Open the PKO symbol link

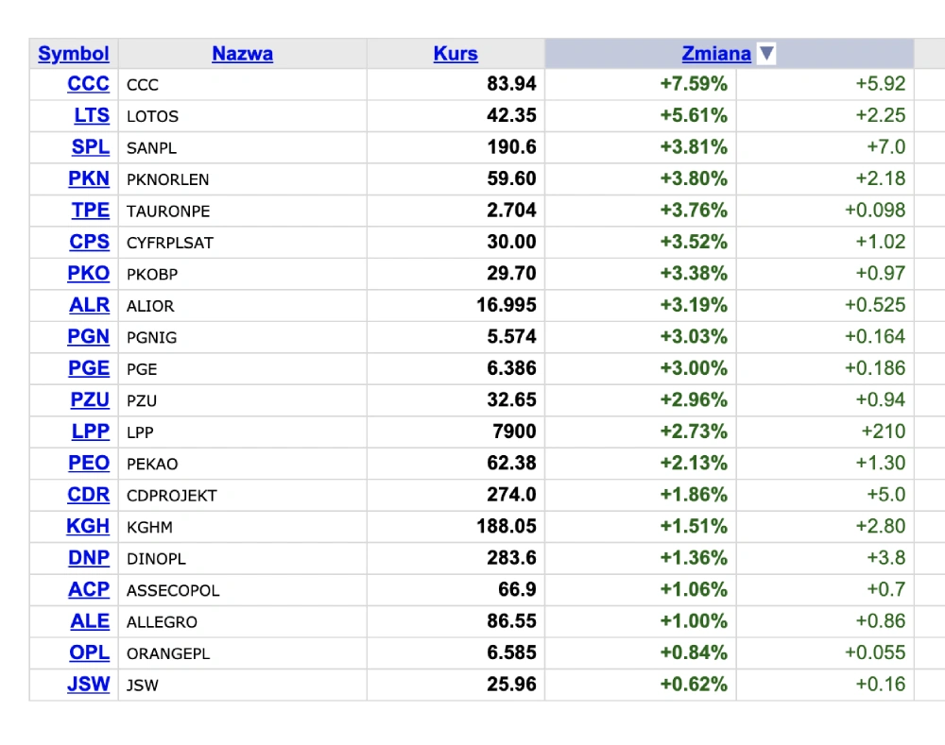[x=88, y=274]
